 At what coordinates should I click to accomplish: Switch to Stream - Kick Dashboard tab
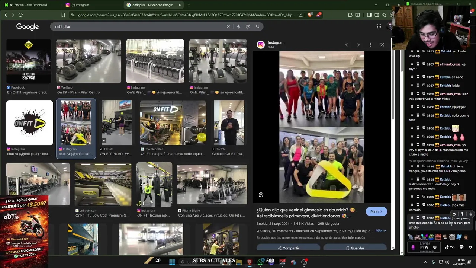coord(30,5)
